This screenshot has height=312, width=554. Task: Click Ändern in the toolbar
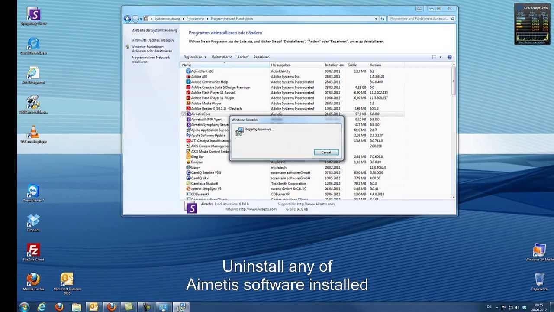pyautogui.click(x=243, y=57)
